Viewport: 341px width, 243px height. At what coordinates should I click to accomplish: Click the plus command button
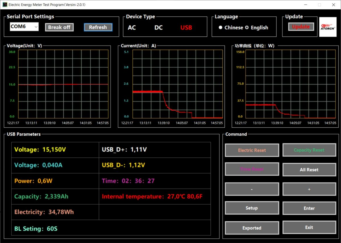tap(309, 189)
